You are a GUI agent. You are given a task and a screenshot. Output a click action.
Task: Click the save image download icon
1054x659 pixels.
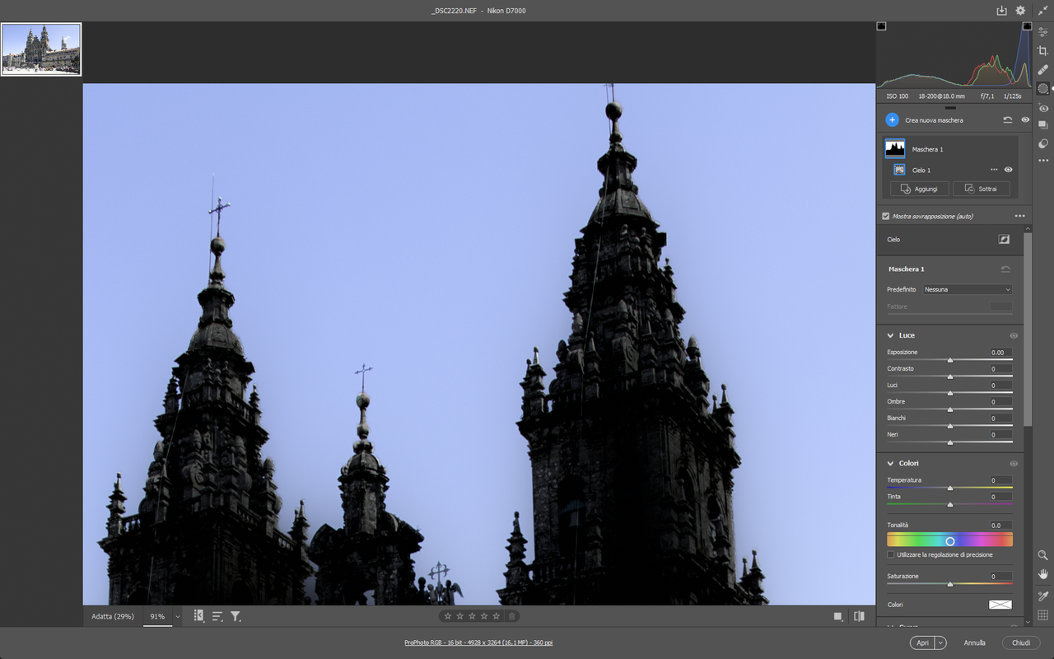tap(1001, 11)
